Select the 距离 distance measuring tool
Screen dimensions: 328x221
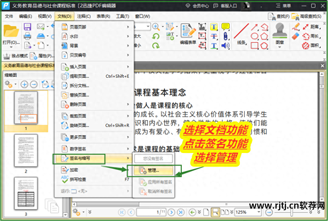[312, 26]
